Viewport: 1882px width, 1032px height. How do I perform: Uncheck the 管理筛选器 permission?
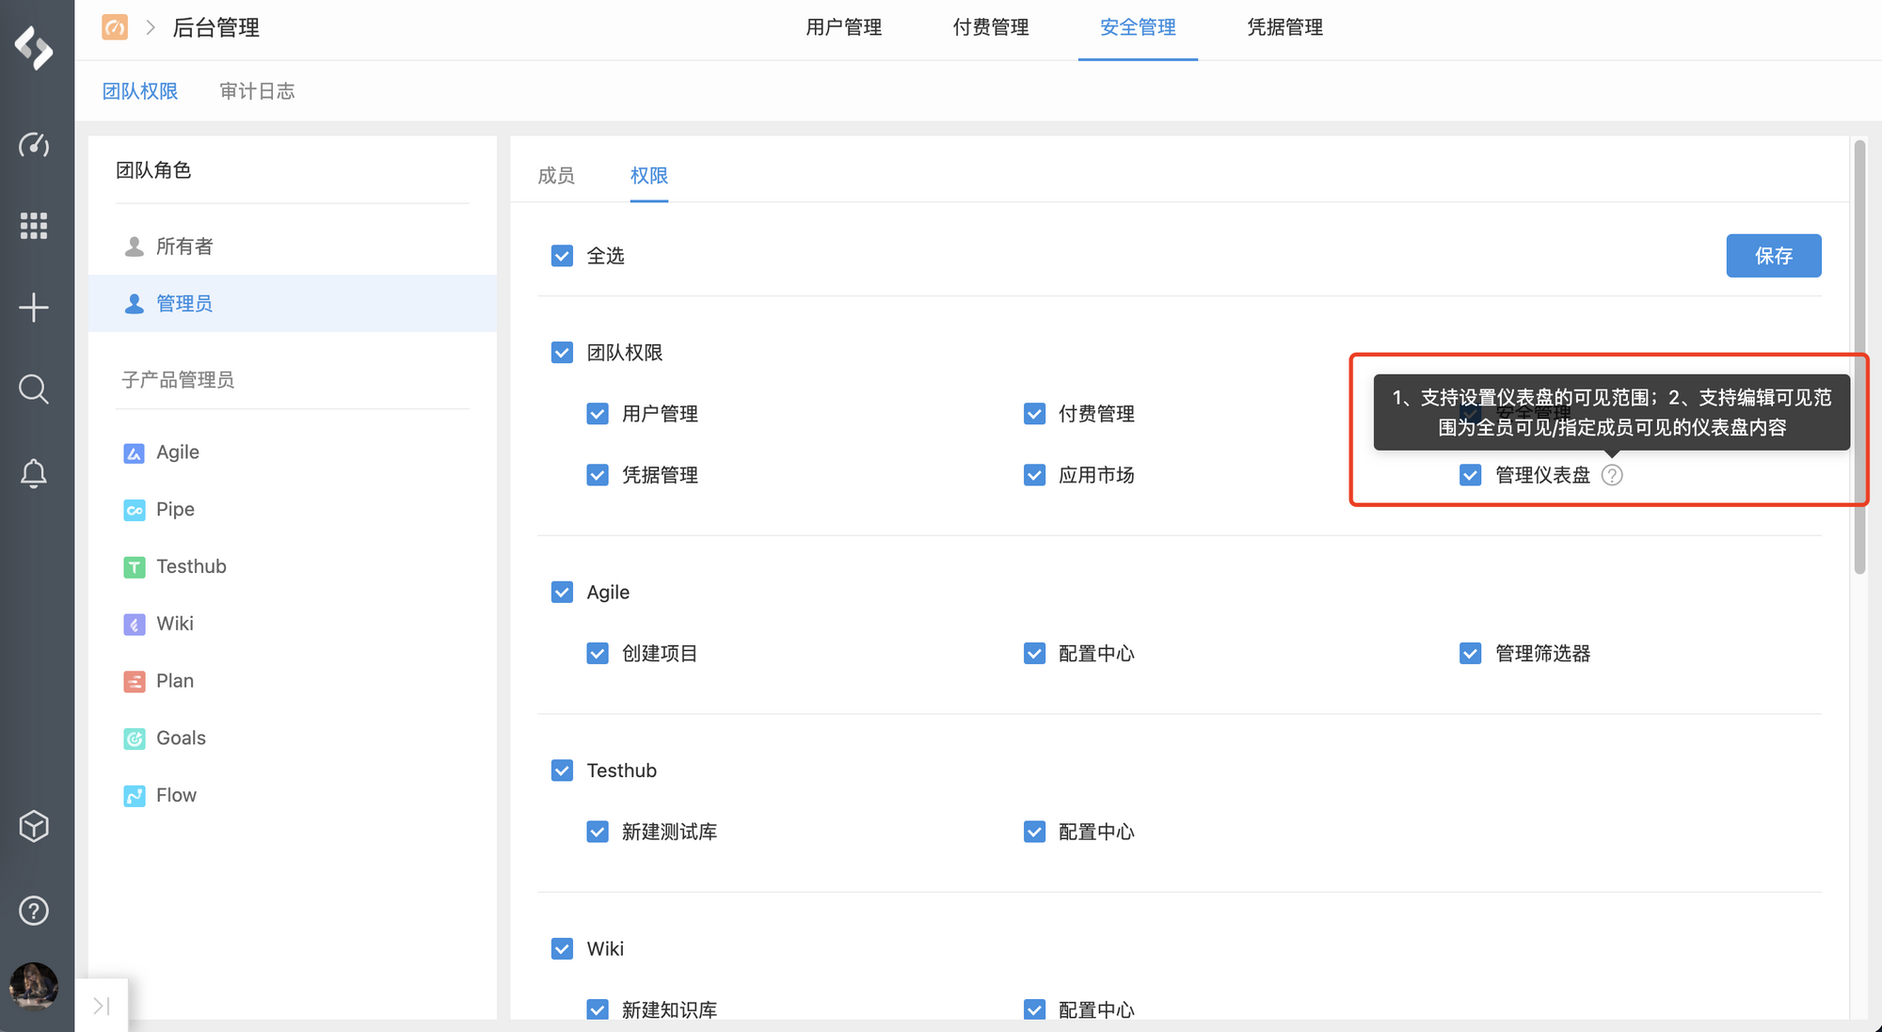[x=1470, y=653]
